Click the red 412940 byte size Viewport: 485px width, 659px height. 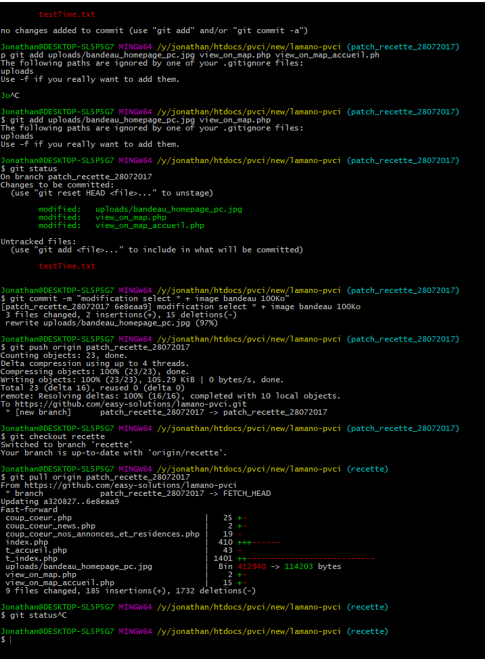pos(252,566)
